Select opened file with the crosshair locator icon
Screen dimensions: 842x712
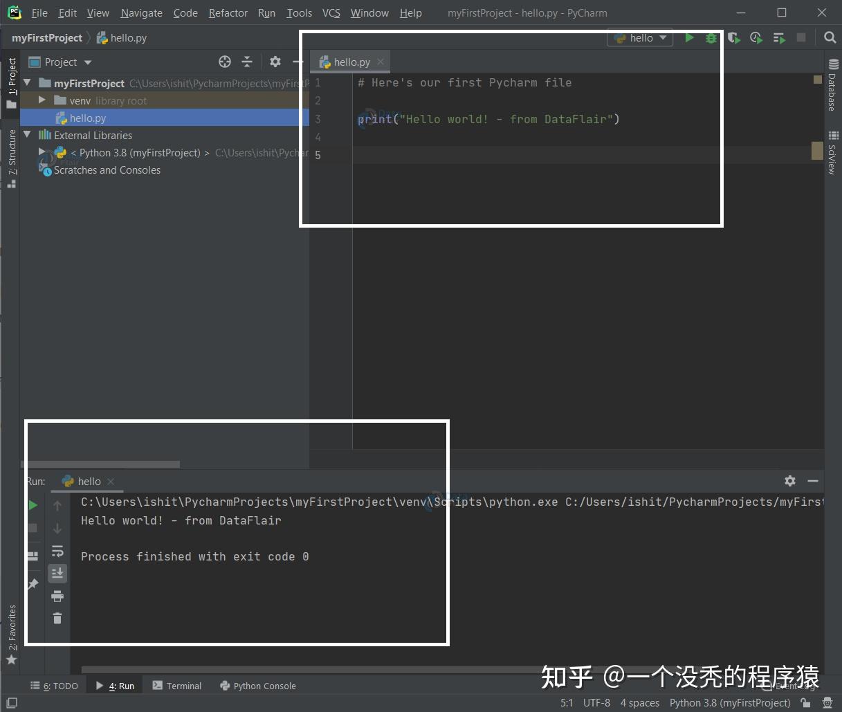coord(225,62)
